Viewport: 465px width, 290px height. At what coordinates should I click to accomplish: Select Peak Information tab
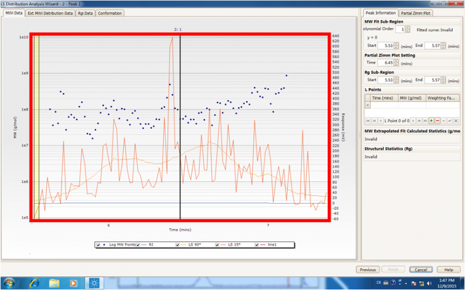pyautogui.click(x=381, y=13)
